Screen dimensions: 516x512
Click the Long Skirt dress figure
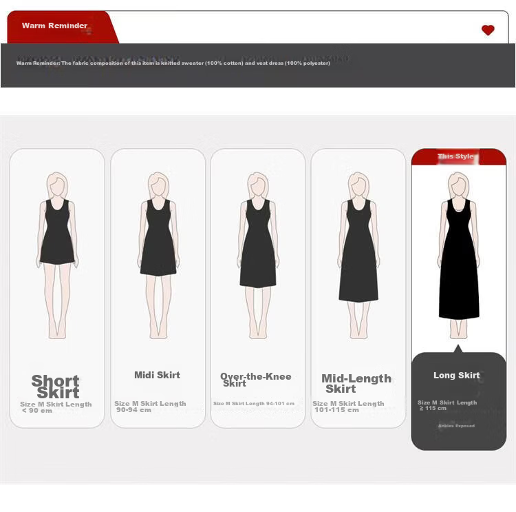[458, 256]
